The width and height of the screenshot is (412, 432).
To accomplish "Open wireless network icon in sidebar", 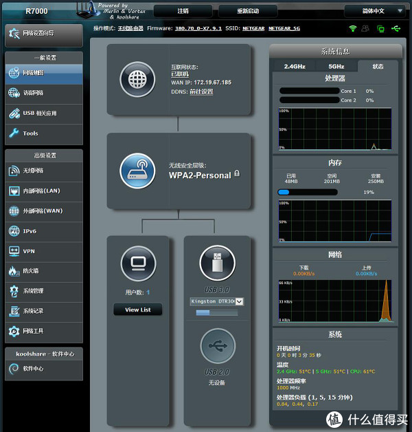I will point(14,171).
